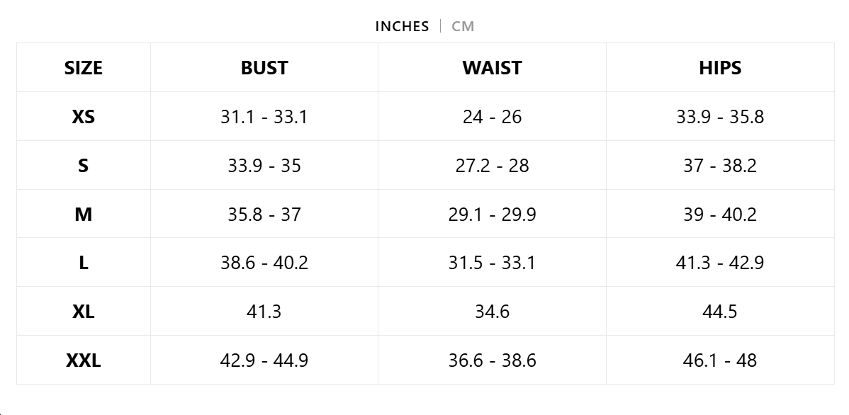Click S waist value 27.2 - 28
Image resolution: width=849 pixels, height=415 pixels.
pos(492,166)
